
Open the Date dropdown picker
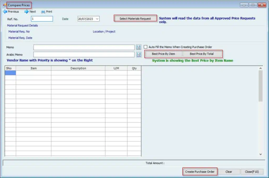point(97,19)
